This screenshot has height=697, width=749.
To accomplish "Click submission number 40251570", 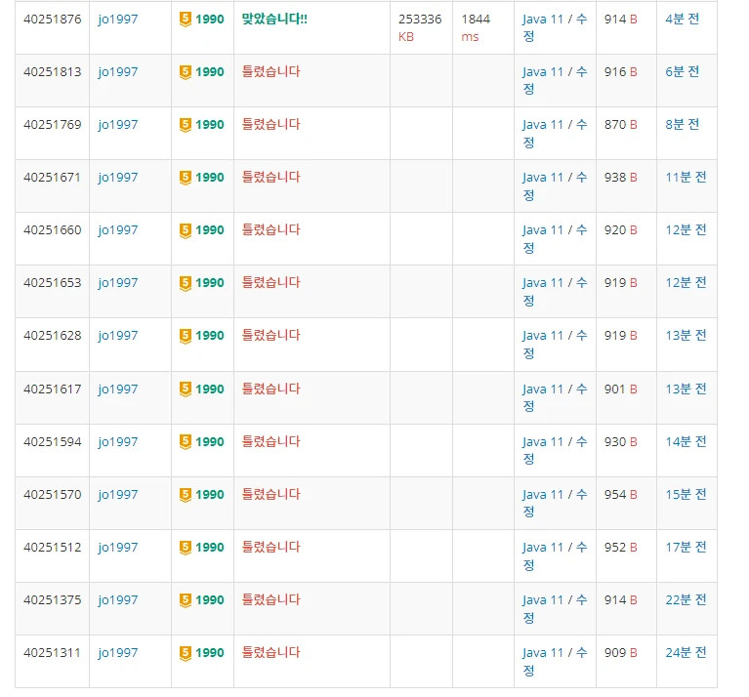I will pos(53,495).
